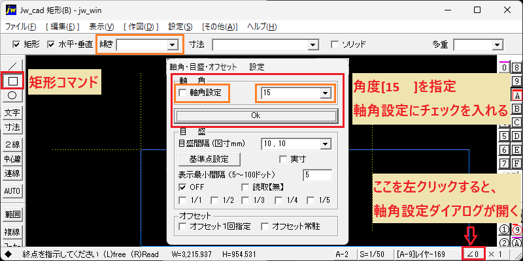
Task: Expand the 傾き dropdown
Action: pyautogui.click(x=172, y=44)
